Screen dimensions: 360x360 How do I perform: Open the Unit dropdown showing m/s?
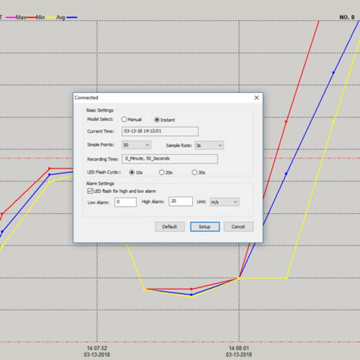(x=224, y=202)
